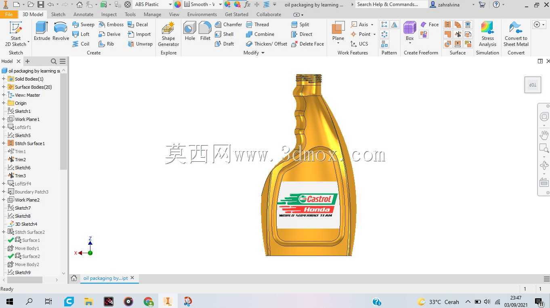
Task: Open the Environments tab
Action: (202, 15)
